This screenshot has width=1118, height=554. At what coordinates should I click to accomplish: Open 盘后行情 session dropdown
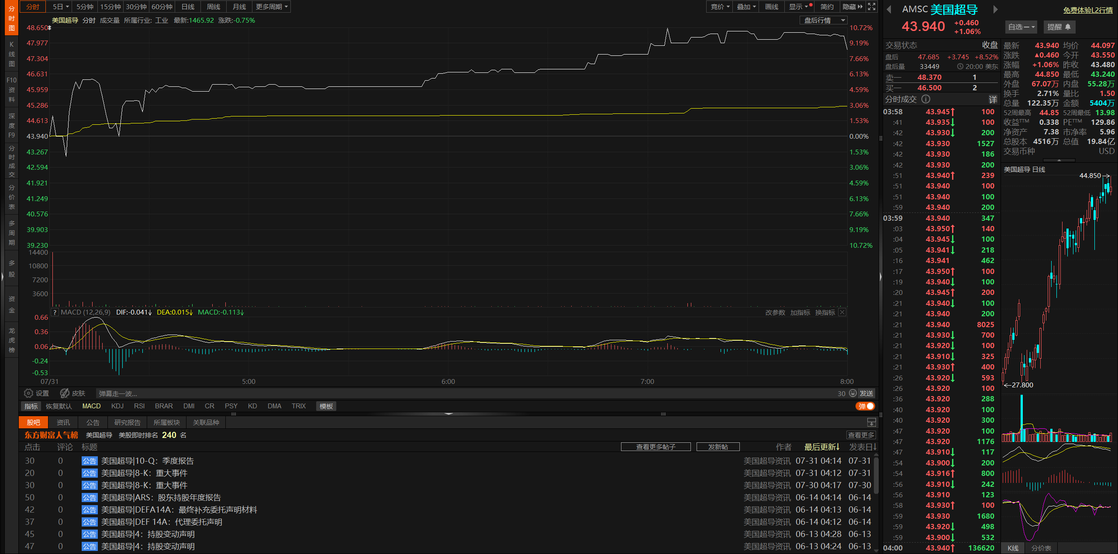[824, 21]
